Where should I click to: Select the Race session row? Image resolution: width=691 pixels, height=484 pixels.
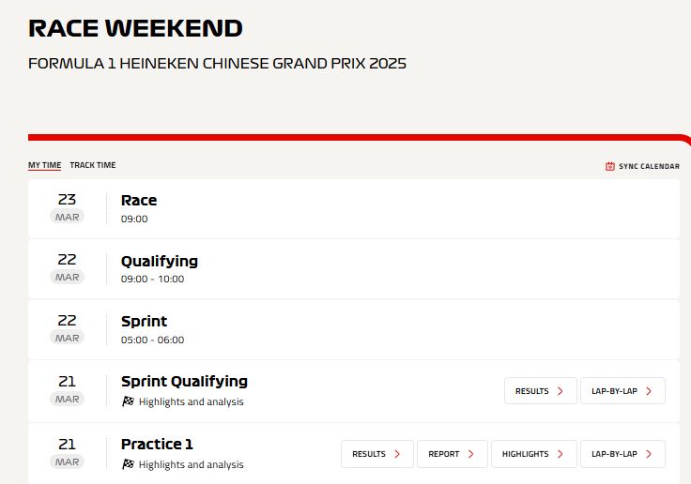[354, 209]
